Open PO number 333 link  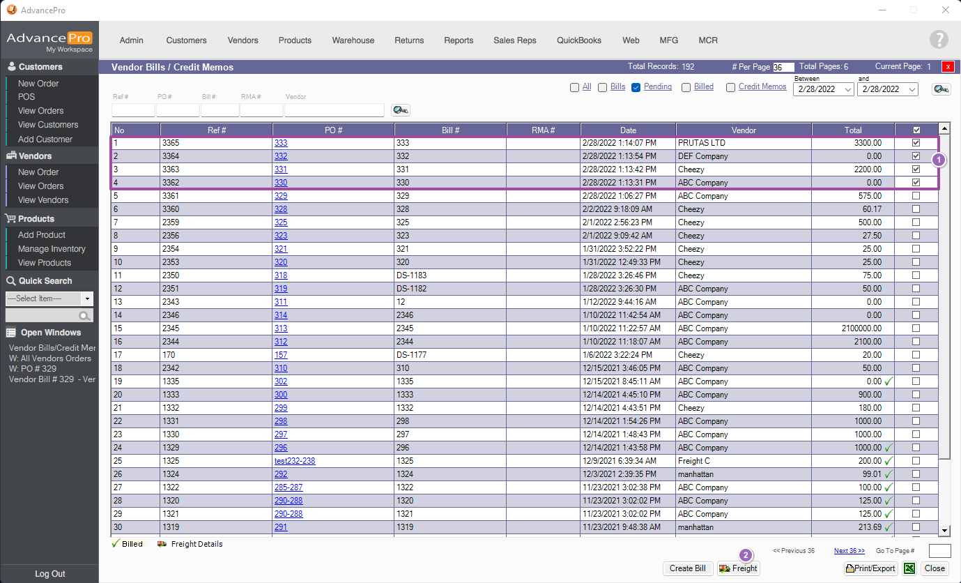[281, 143]
